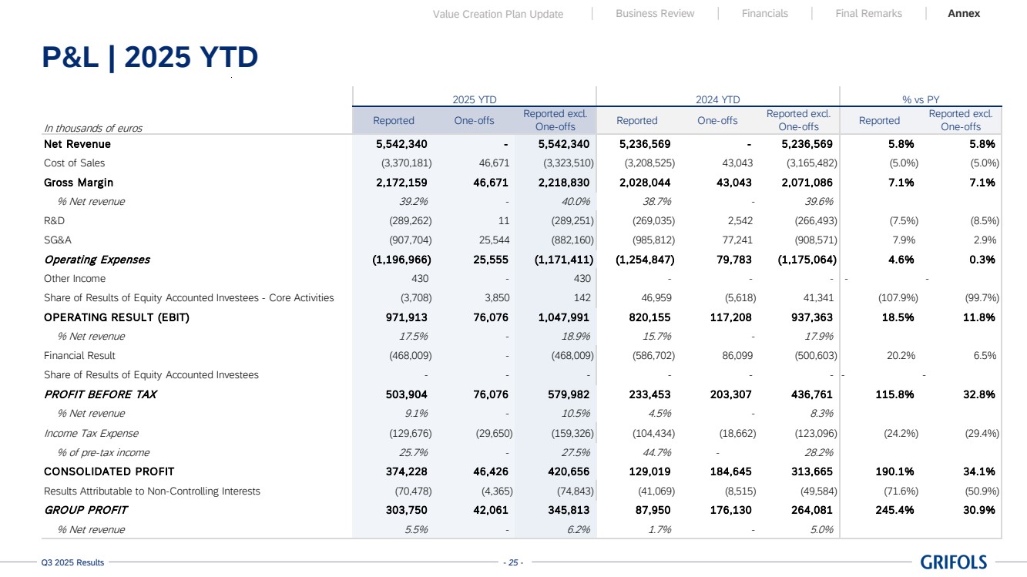Select the In thousands of euros note
This screenshot has width=1027, height=577.
tap(93, 128)
